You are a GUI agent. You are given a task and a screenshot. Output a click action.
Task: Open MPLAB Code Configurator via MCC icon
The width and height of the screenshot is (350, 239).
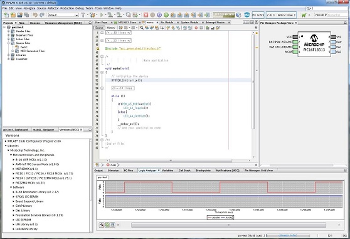(x=247, y=15)
